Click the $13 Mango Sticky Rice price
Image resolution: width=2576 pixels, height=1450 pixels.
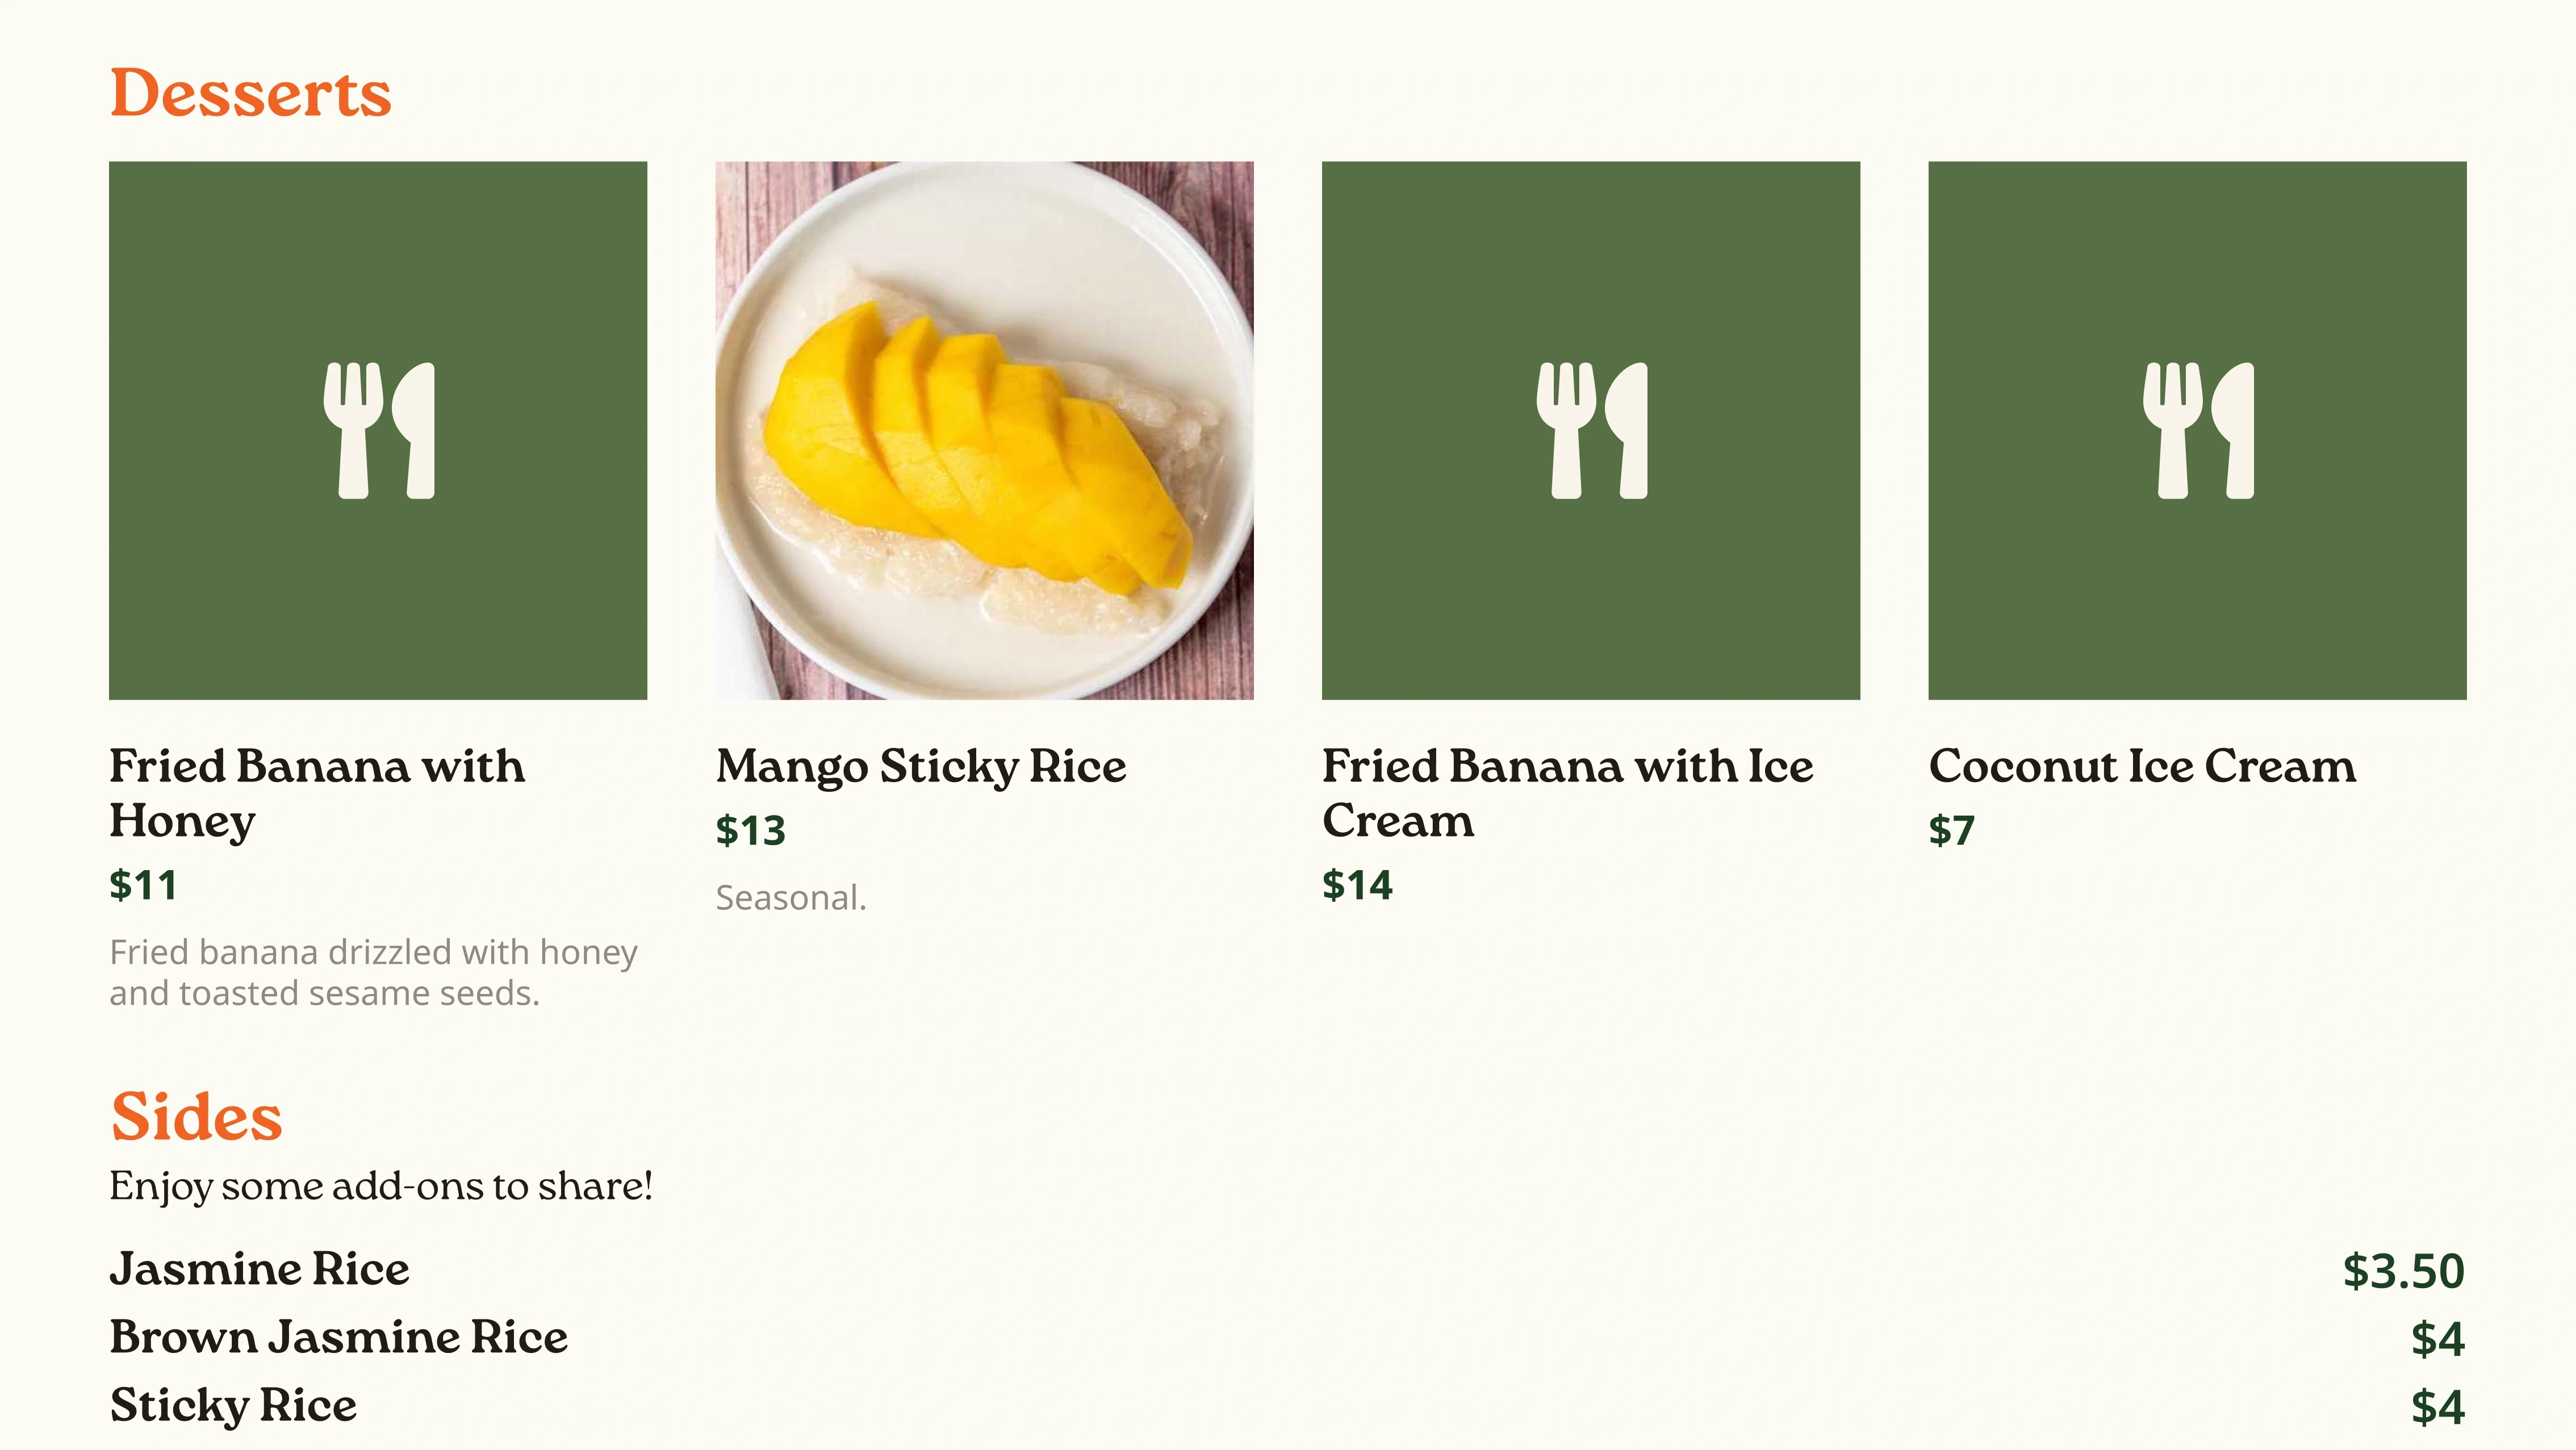coord(750,831)
